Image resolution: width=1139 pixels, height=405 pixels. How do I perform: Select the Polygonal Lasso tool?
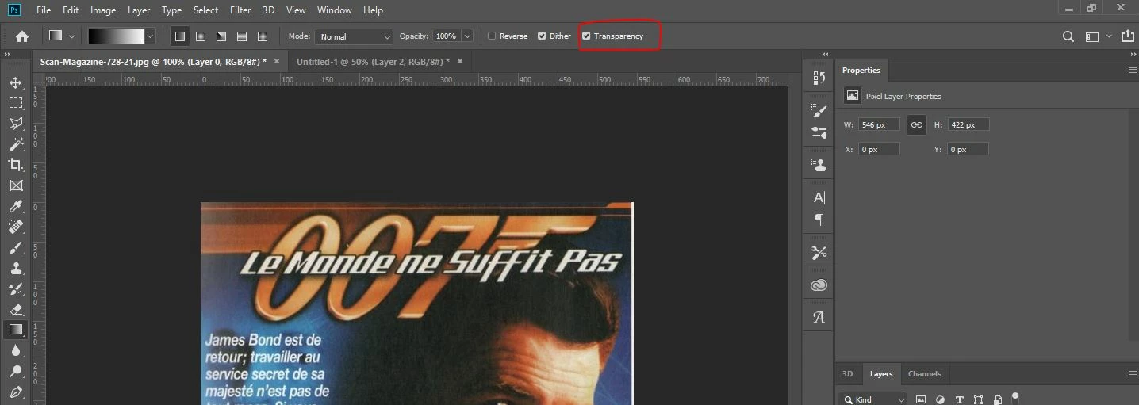point(16,124)
